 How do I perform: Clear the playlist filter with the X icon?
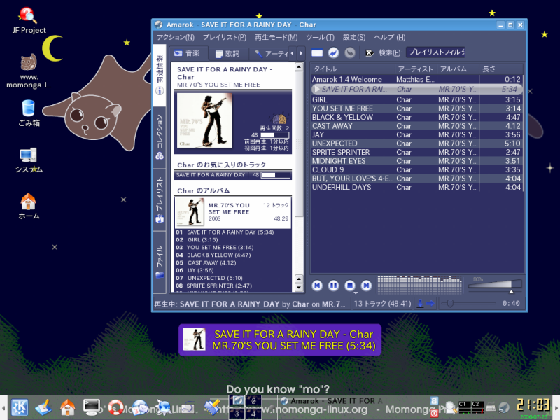[370, 53]
